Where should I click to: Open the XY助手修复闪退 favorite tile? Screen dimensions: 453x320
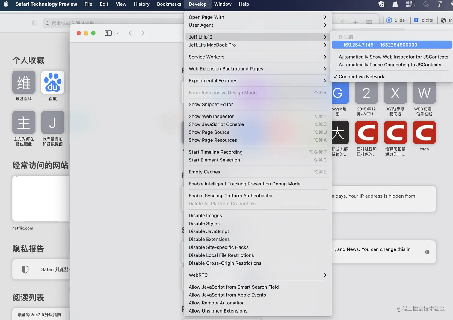pyautogui.click(x=395, y=93)
